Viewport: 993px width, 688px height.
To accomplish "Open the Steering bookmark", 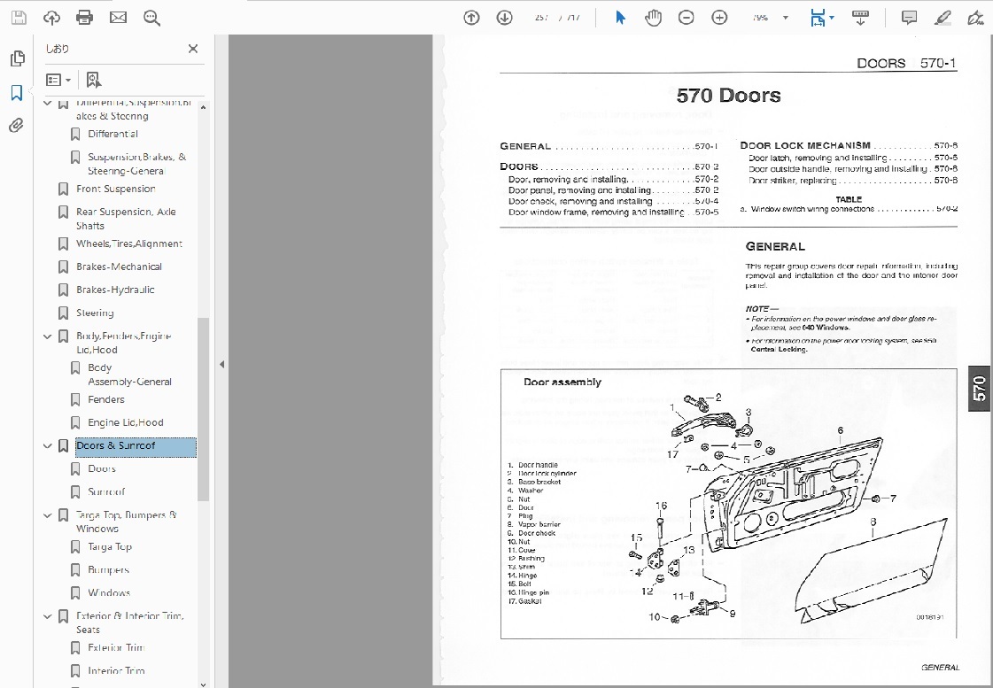I will point(95,313).
